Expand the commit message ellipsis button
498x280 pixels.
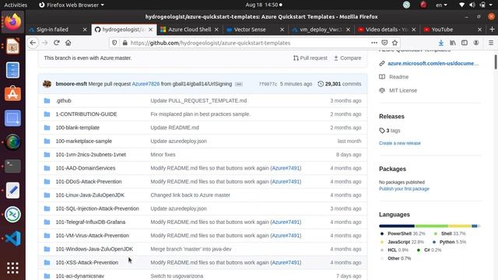[239, 84]
